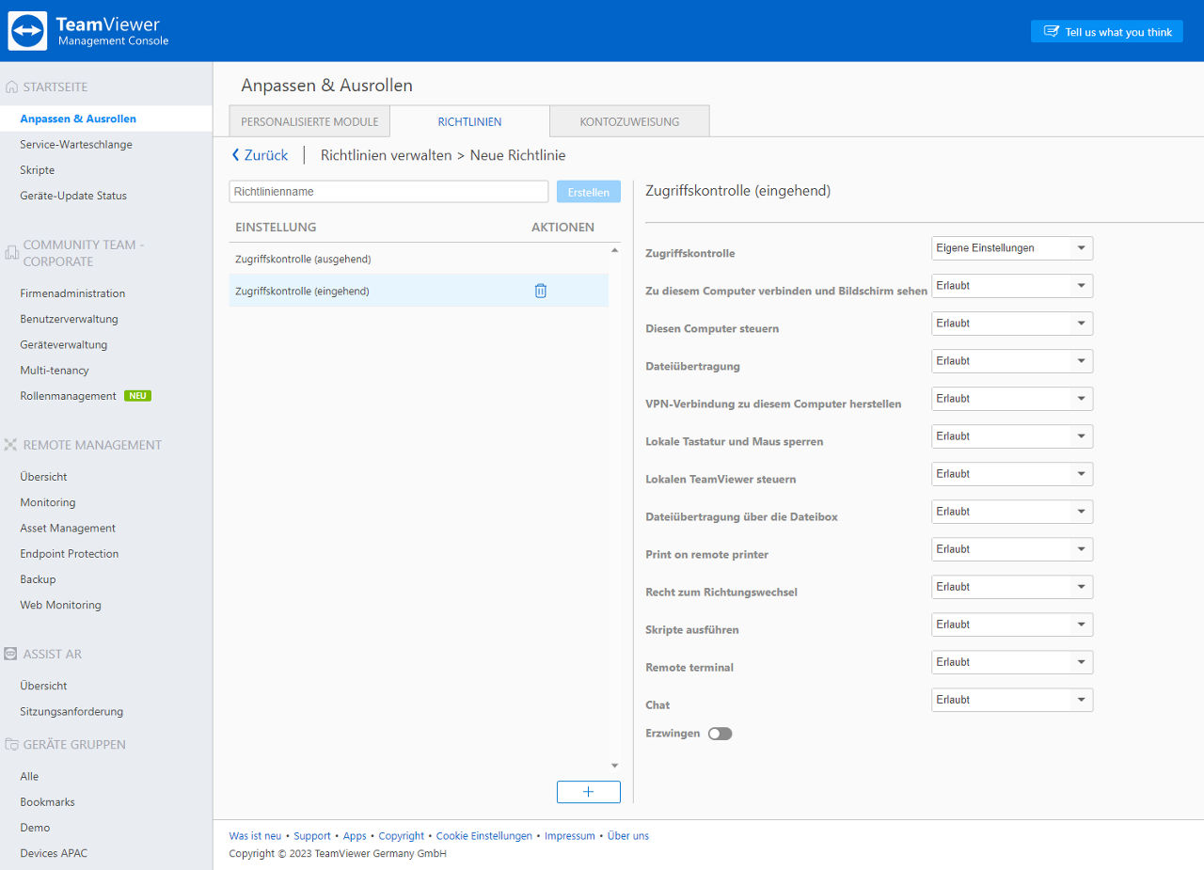Open Web Monitoring
Image resolution: width=1204 pixels, height=870 pixels.
point(60,605)
